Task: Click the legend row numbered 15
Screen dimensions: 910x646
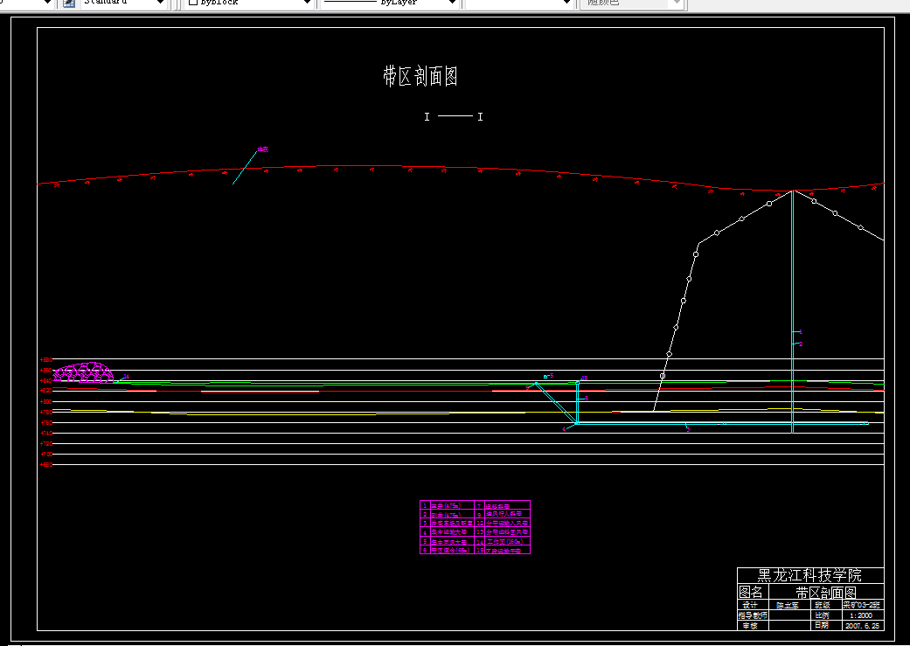Action: pos(502,550)
